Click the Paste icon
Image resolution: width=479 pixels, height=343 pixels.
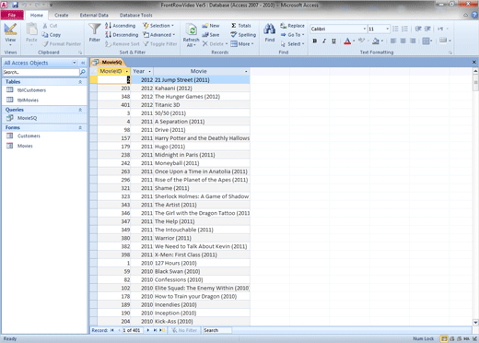[x=31, y=30]
